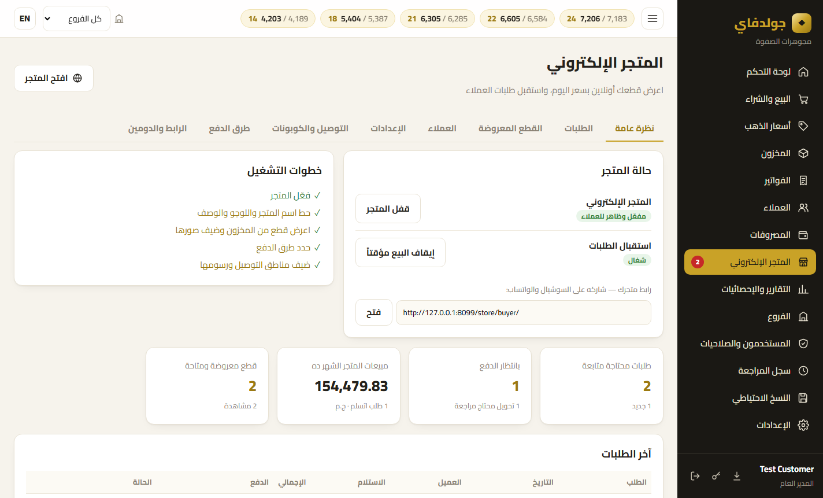Click the wallet icon for المصروفات
The height and width of the screenshot is (498, 823).
point(803,235)
